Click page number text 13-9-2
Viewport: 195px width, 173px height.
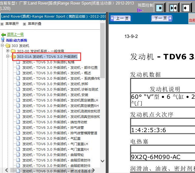pos(131,36)
